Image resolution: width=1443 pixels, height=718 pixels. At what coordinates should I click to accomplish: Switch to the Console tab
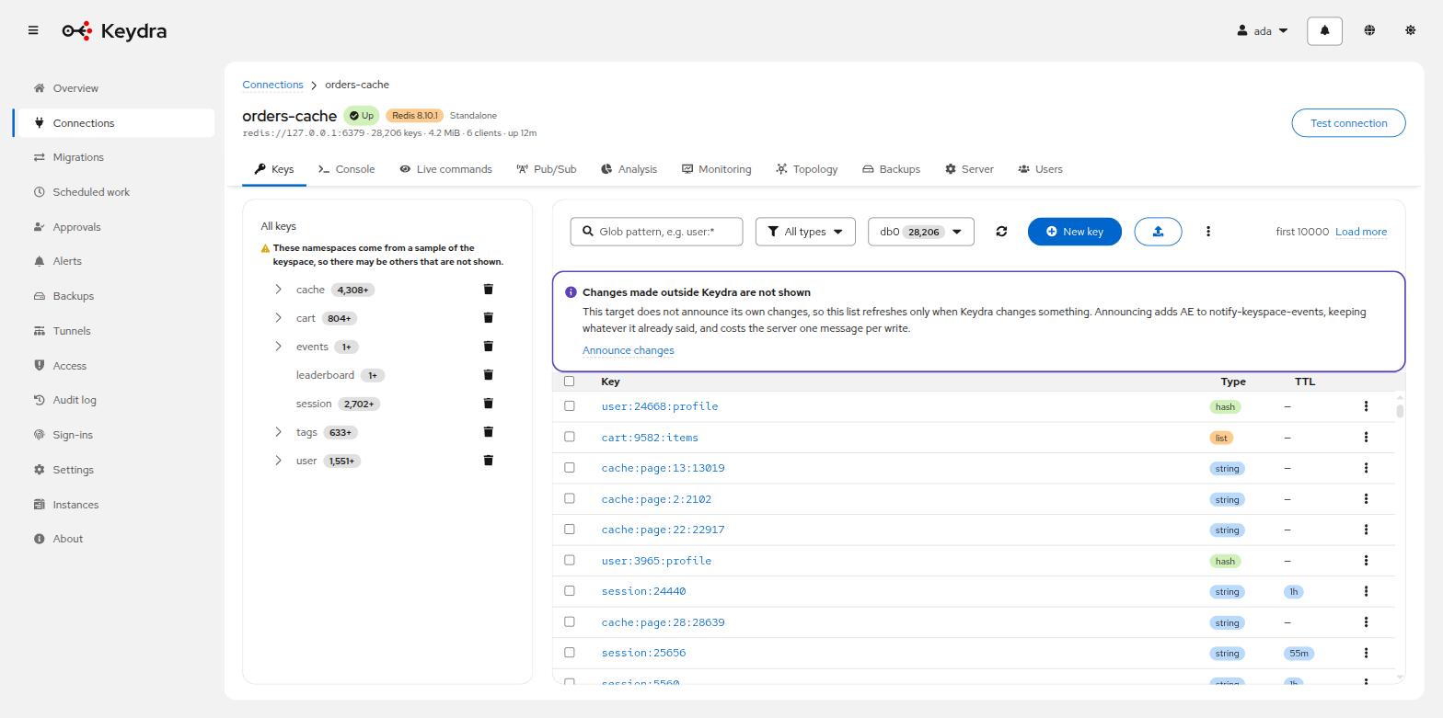click(347, 169)
